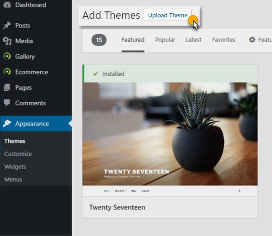
Task: Click the Media library icon
Action: click(x=7, y=41)
